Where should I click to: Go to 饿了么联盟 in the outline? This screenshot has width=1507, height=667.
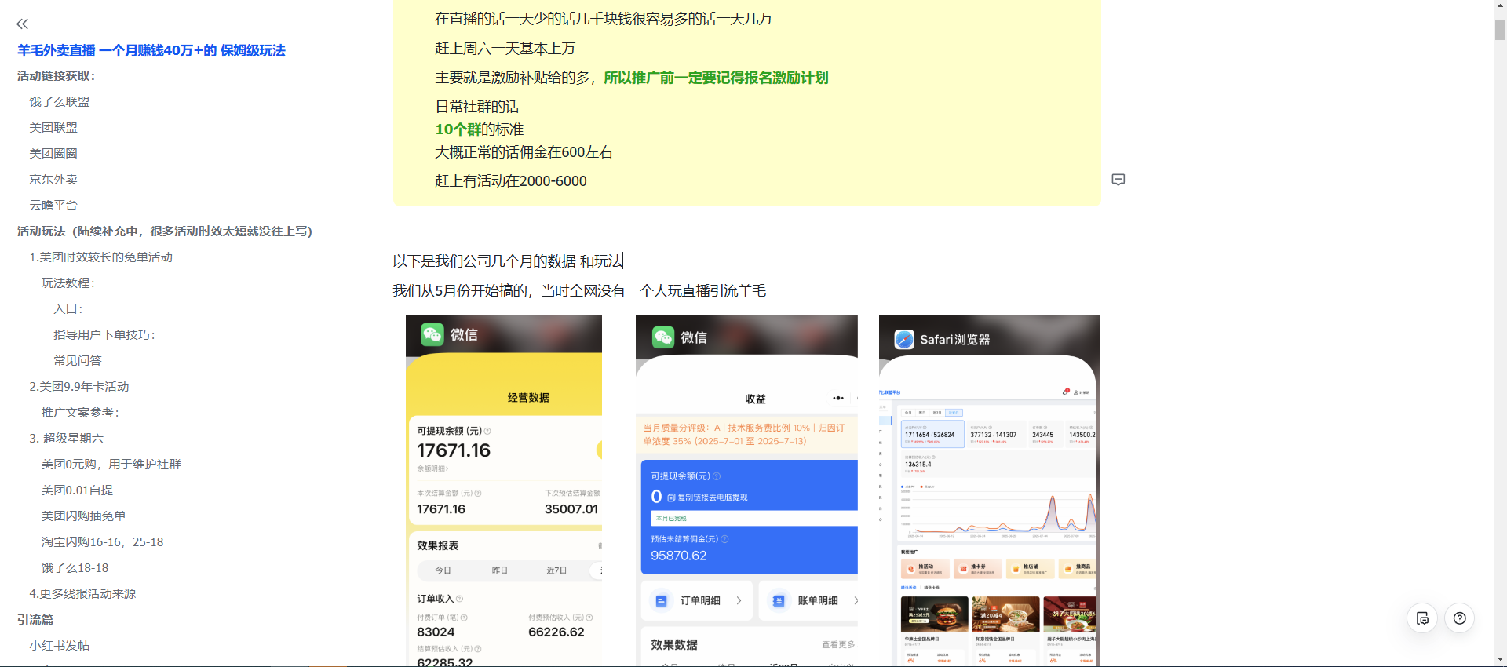pyautogui.click(x=60, y=101)
